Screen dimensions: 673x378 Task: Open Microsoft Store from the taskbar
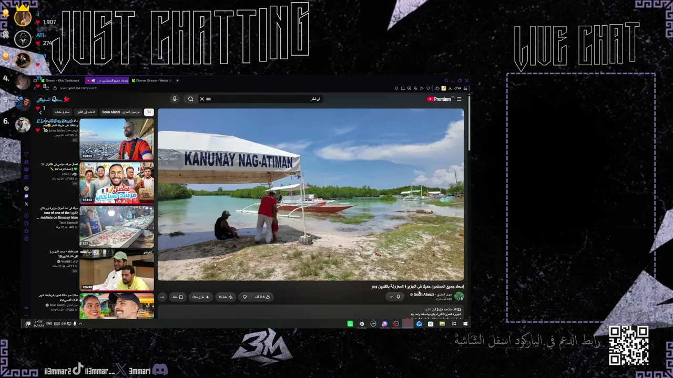click(x=431, y=324)
